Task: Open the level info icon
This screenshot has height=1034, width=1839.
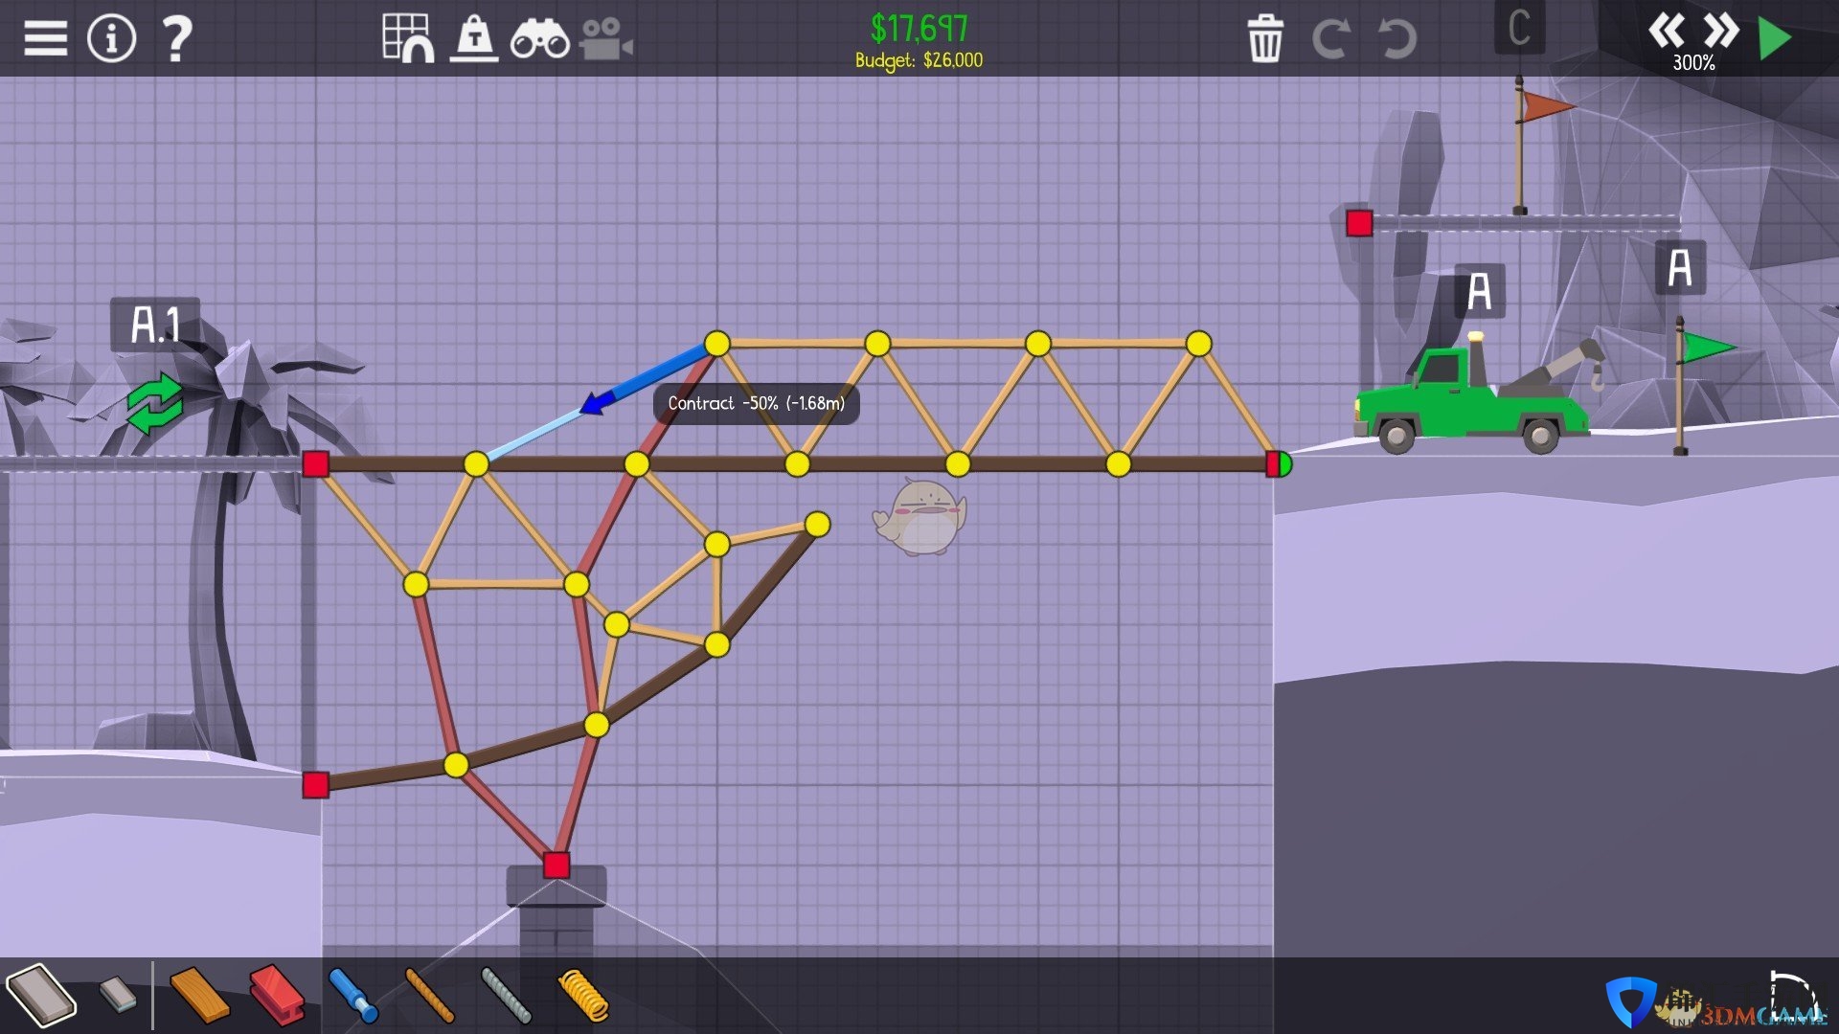Action: pyautogui.click(x=112, y=38)
